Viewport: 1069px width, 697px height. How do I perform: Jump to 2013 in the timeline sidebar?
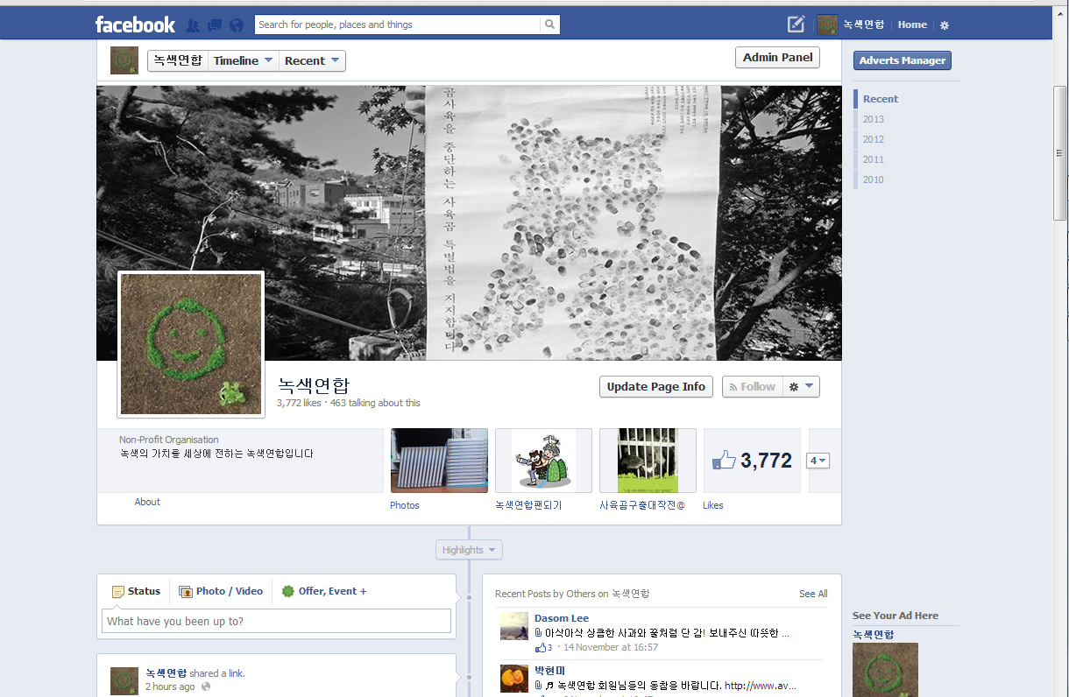tap(874, 119)
